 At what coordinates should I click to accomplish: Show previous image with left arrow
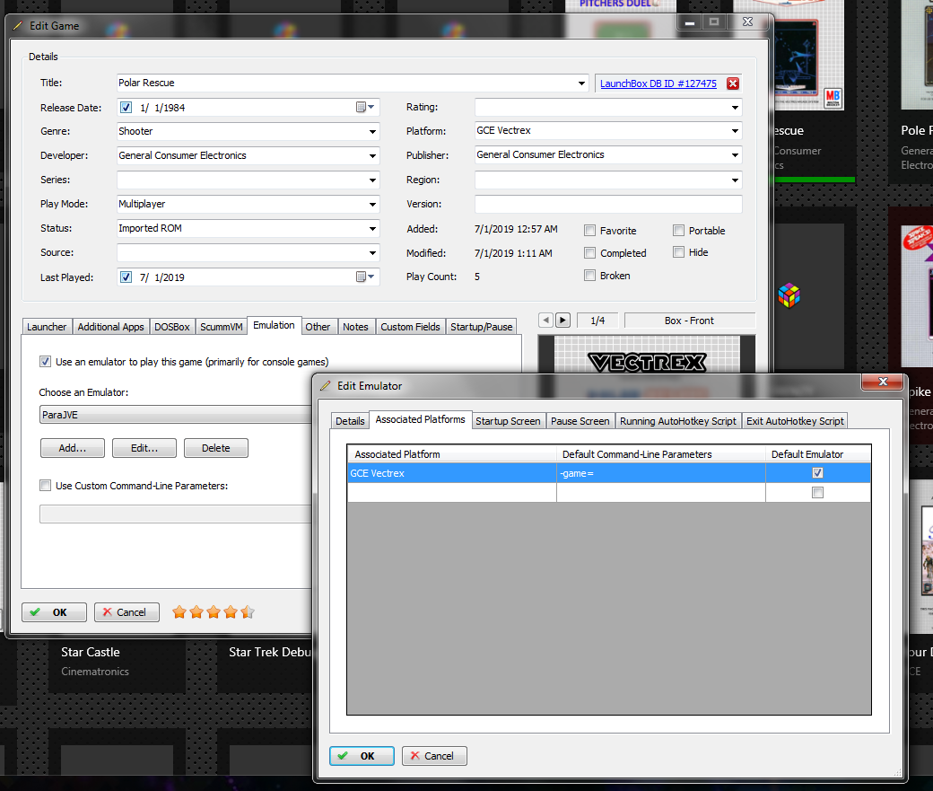pyautogui.click(x=545, y=321)
